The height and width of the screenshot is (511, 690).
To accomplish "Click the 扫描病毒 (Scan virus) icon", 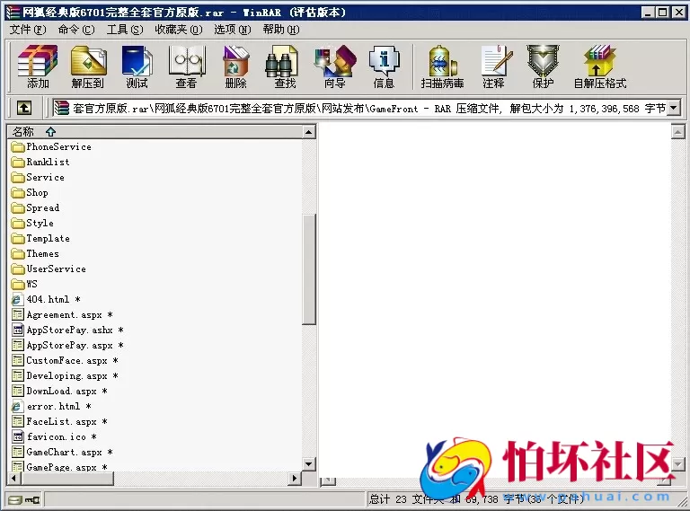I will pos(442,66).
